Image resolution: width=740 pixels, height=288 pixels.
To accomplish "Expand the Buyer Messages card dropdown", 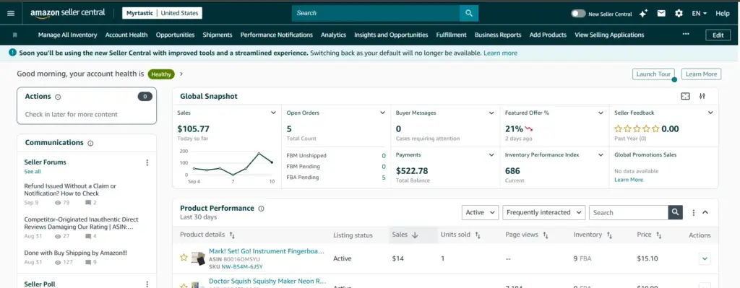I will pyautogui.click(x=491, y=113).
